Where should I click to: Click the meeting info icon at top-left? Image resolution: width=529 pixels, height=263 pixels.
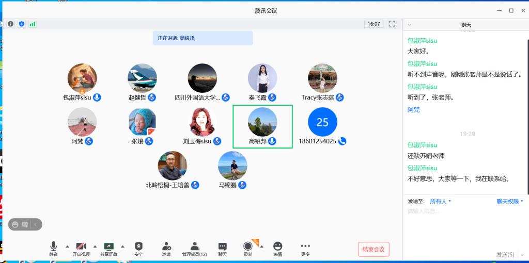pyautogui.click(x=10, y=24)
